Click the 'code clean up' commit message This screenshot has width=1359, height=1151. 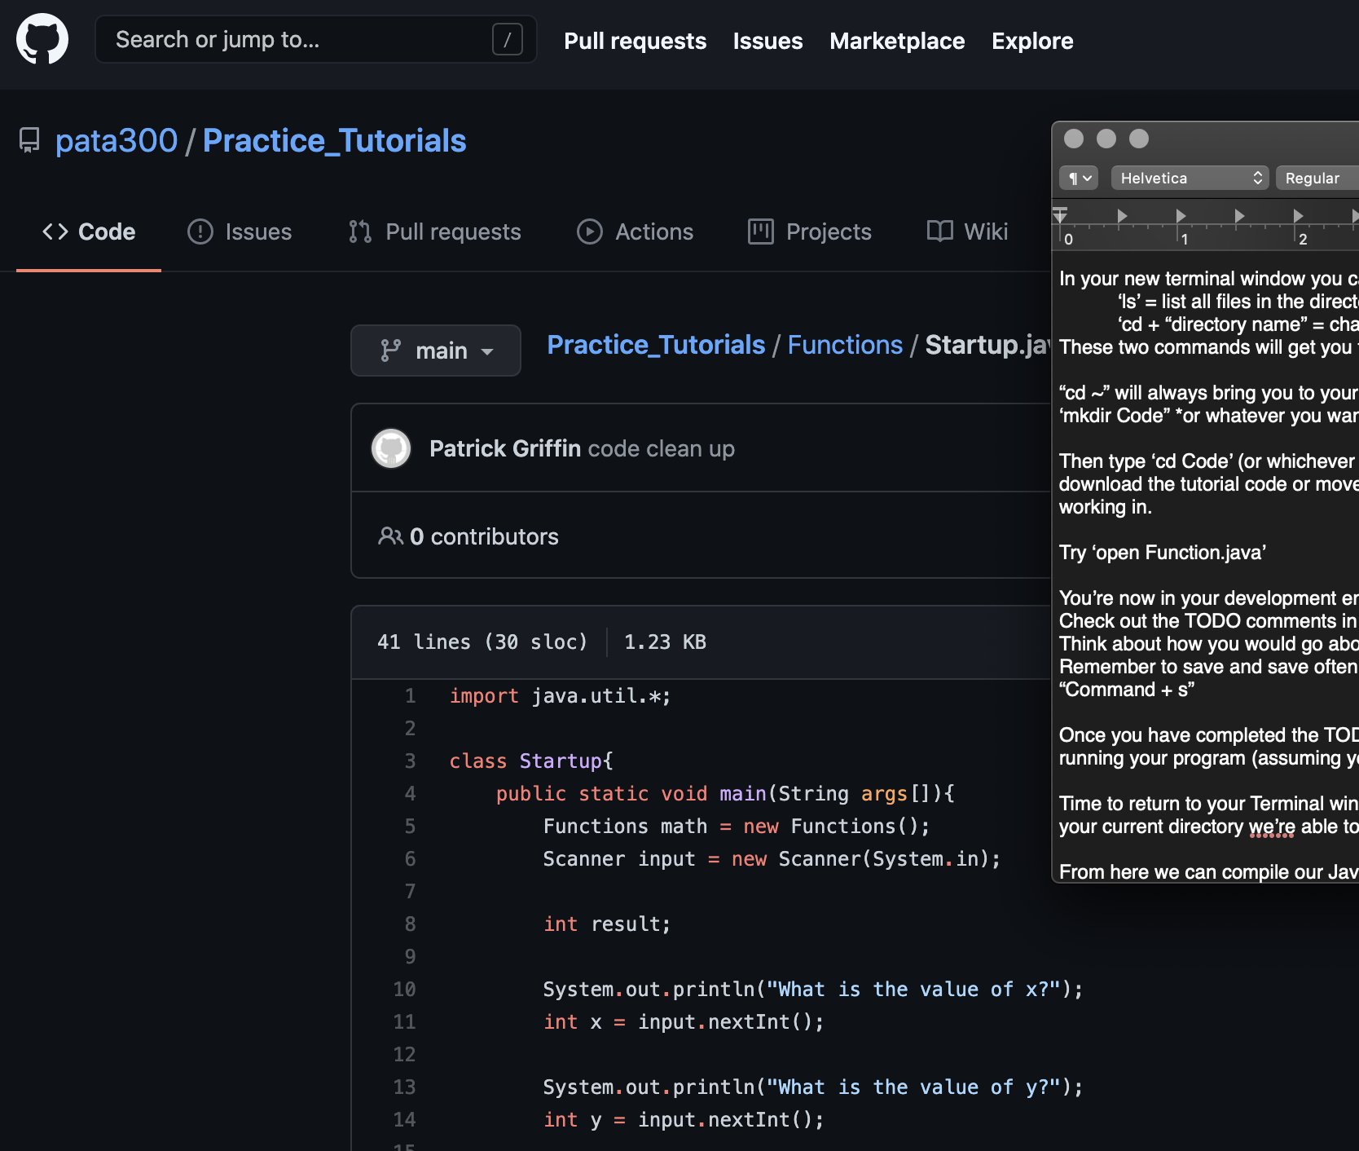click(662, 448)
